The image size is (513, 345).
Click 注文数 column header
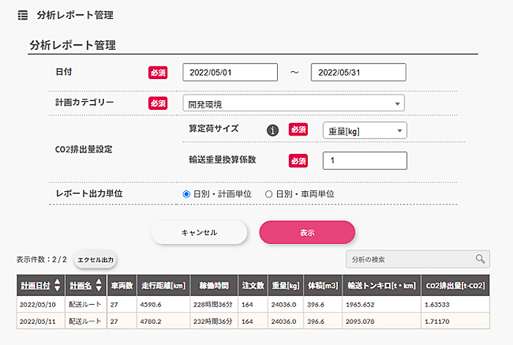[x=253, y=286]
